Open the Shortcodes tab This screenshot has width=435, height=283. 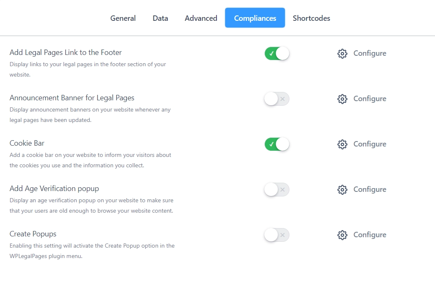311,18
